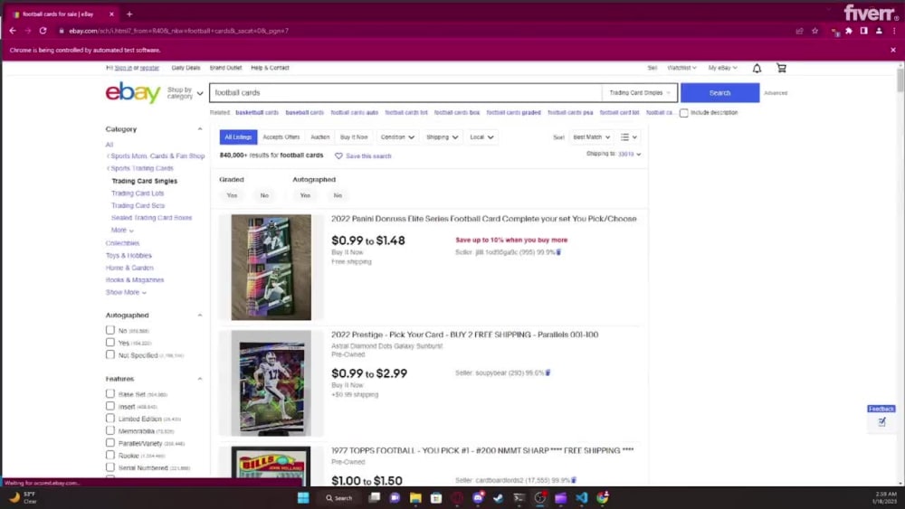Click the browser address bar URL
The image size is (905, 509).
(179, 31)
